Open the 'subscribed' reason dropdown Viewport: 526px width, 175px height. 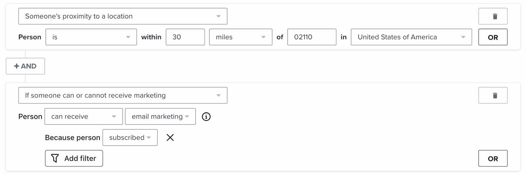(130, 138)
